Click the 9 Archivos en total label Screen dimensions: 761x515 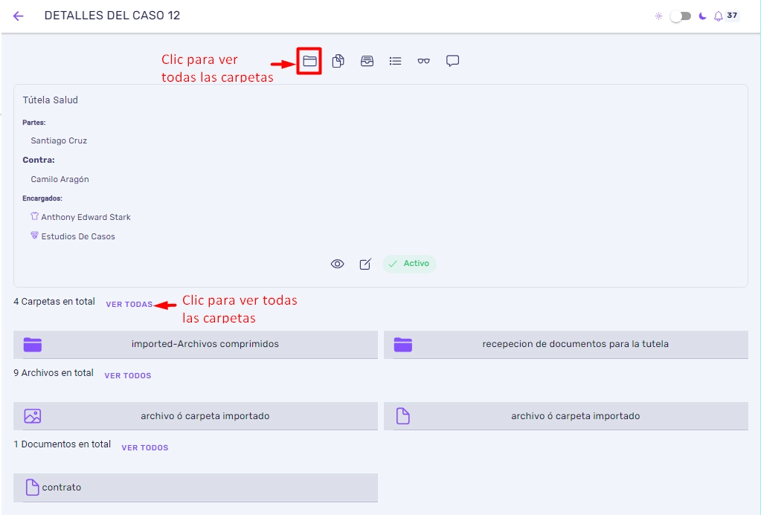click(x=54, y=373)
